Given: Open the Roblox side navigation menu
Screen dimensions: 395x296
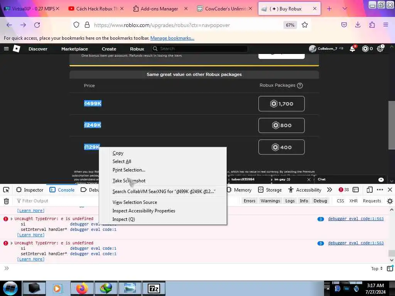Looking at the screenshot, I should tap(6, 49).
